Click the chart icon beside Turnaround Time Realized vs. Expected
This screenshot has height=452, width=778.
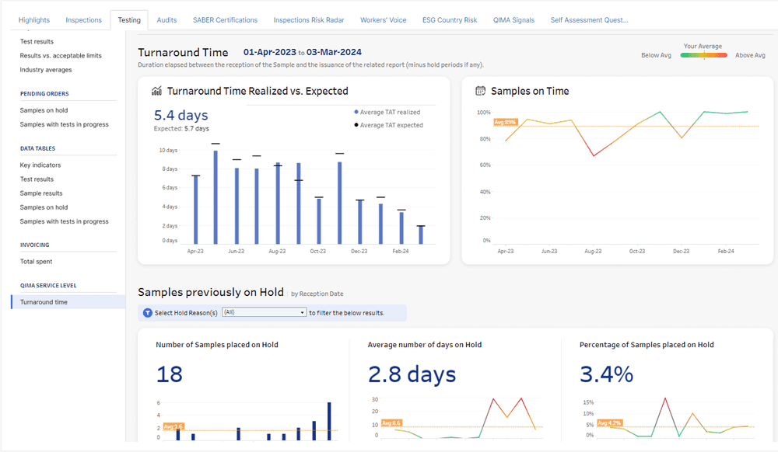point(156,90)
